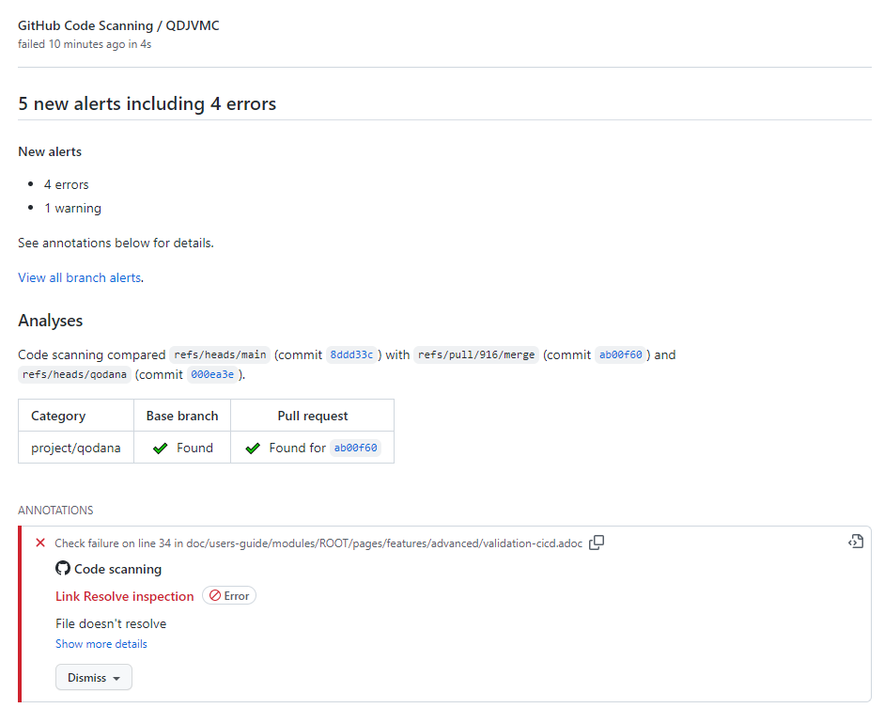Open ab00f60 link in Pull request column
The width and height of the screenshot is (884, 708).
pyautogui.click(x=355, y=448)
